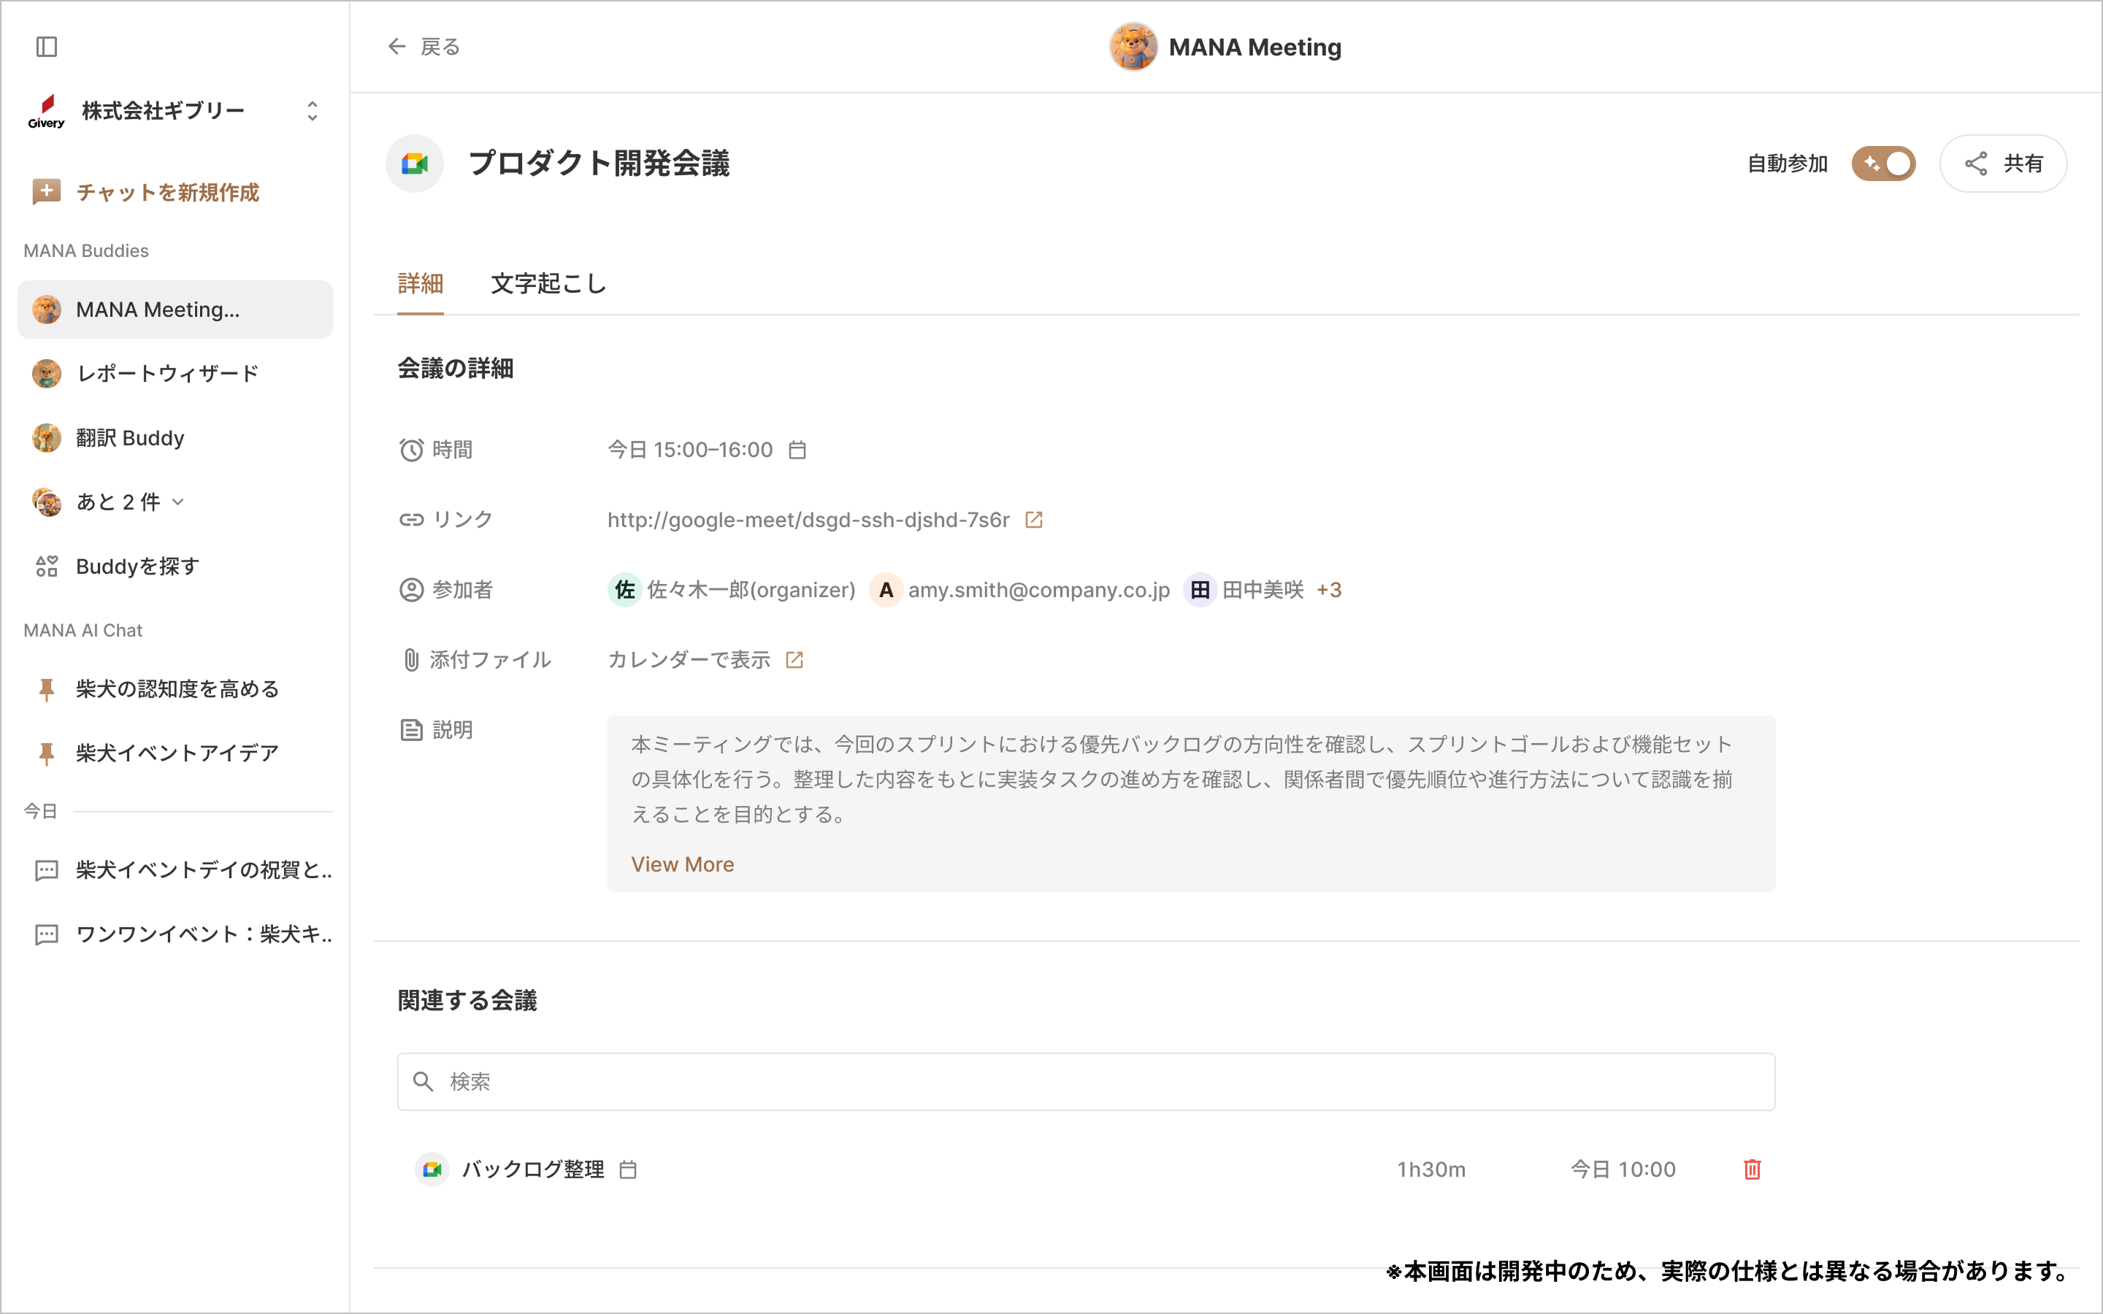2103x1314 pixels.
Task: Open レポートウィザード buddy
Action: click(x=168, y=374)
